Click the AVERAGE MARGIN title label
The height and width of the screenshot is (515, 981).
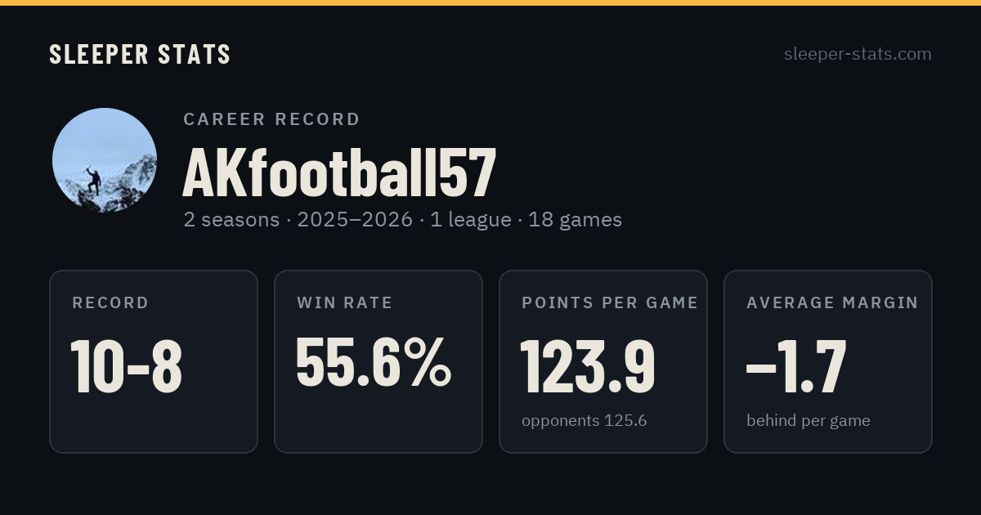point(832,303)
